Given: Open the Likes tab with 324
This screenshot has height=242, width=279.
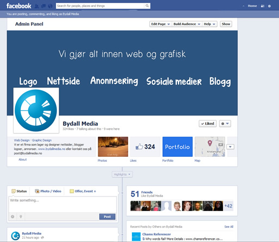Looking at the screenshot, I should (x=145, y=147).
